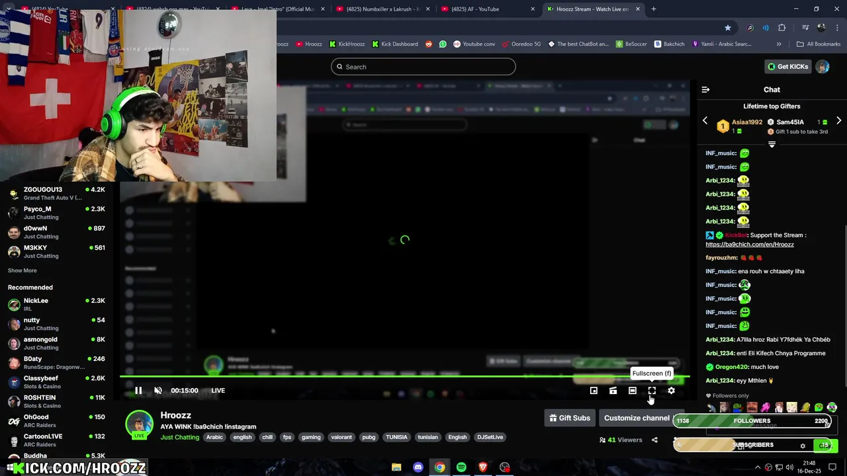Image resolution: width=847 pixels, height=476 pixels.
Task: Expand the top gifters leaderboard
Action: tap(772, 144)
